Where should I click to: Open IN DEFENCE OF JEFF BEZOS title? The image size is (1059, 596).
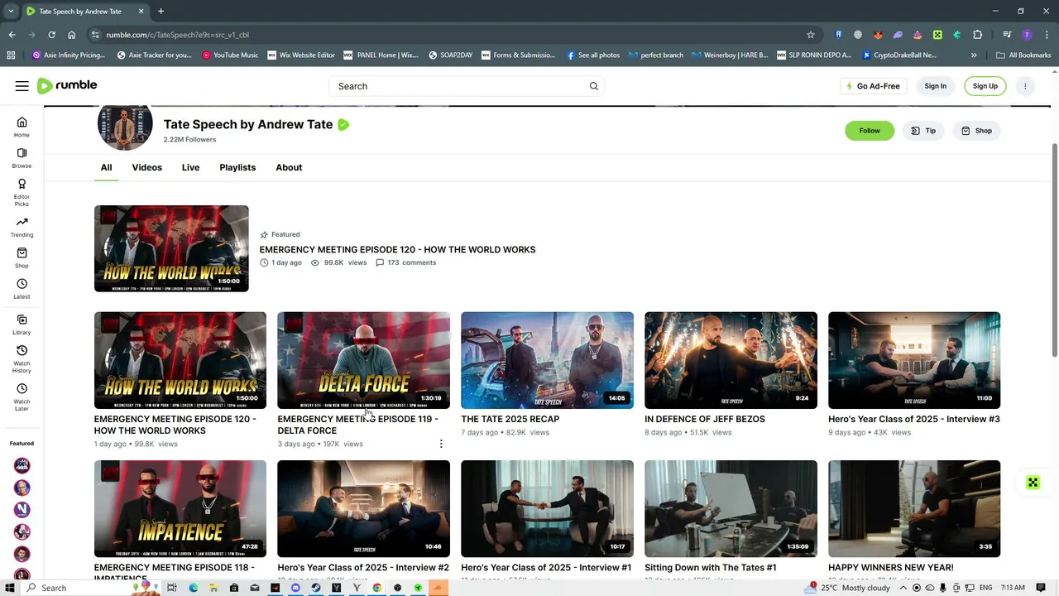pyautogui.click(x=704, y=419)
